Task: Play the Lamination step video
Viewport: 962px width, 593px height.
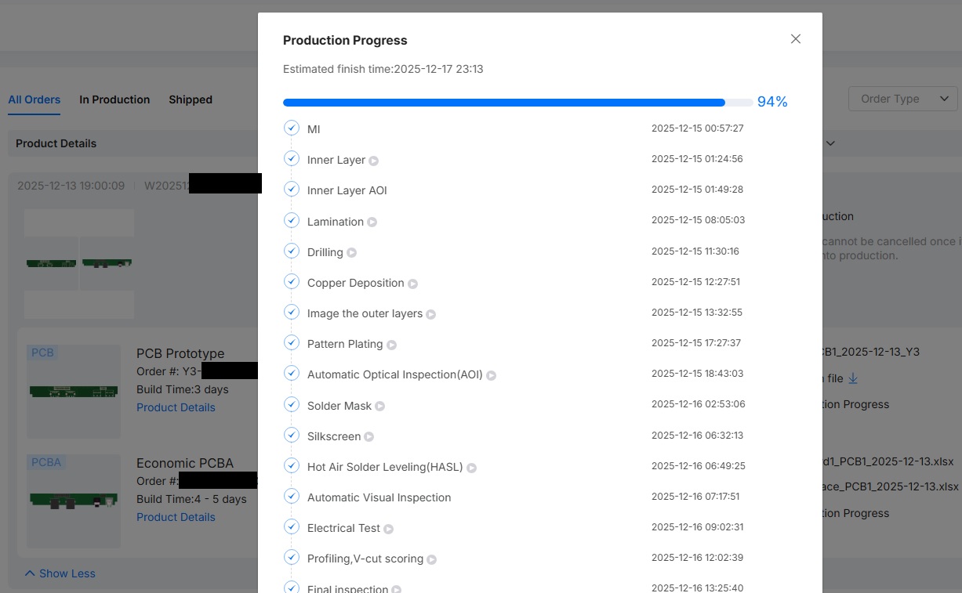Action: [372, 222]
